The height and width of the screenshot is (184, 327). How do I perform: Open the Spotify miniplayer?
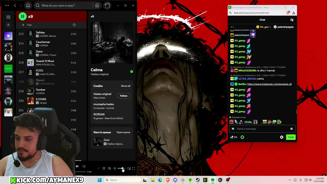click(129, 168)
